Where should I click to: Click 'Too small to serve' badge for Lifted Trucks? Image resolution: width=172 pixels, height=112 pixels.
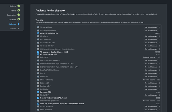pos(149,101)
